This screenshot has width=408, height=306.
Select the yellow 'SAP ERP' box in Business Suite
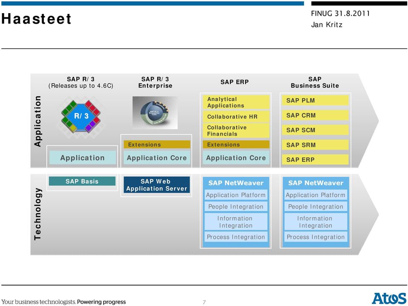[315, 160]
